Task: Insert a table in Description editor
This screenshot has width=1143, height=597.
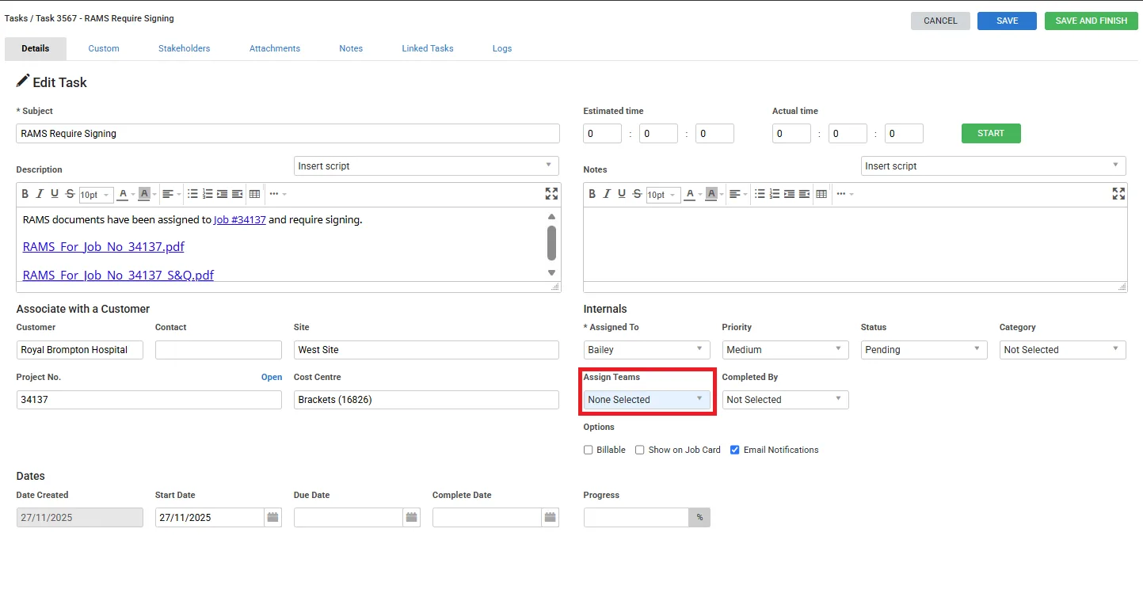Action: [254, 194]
